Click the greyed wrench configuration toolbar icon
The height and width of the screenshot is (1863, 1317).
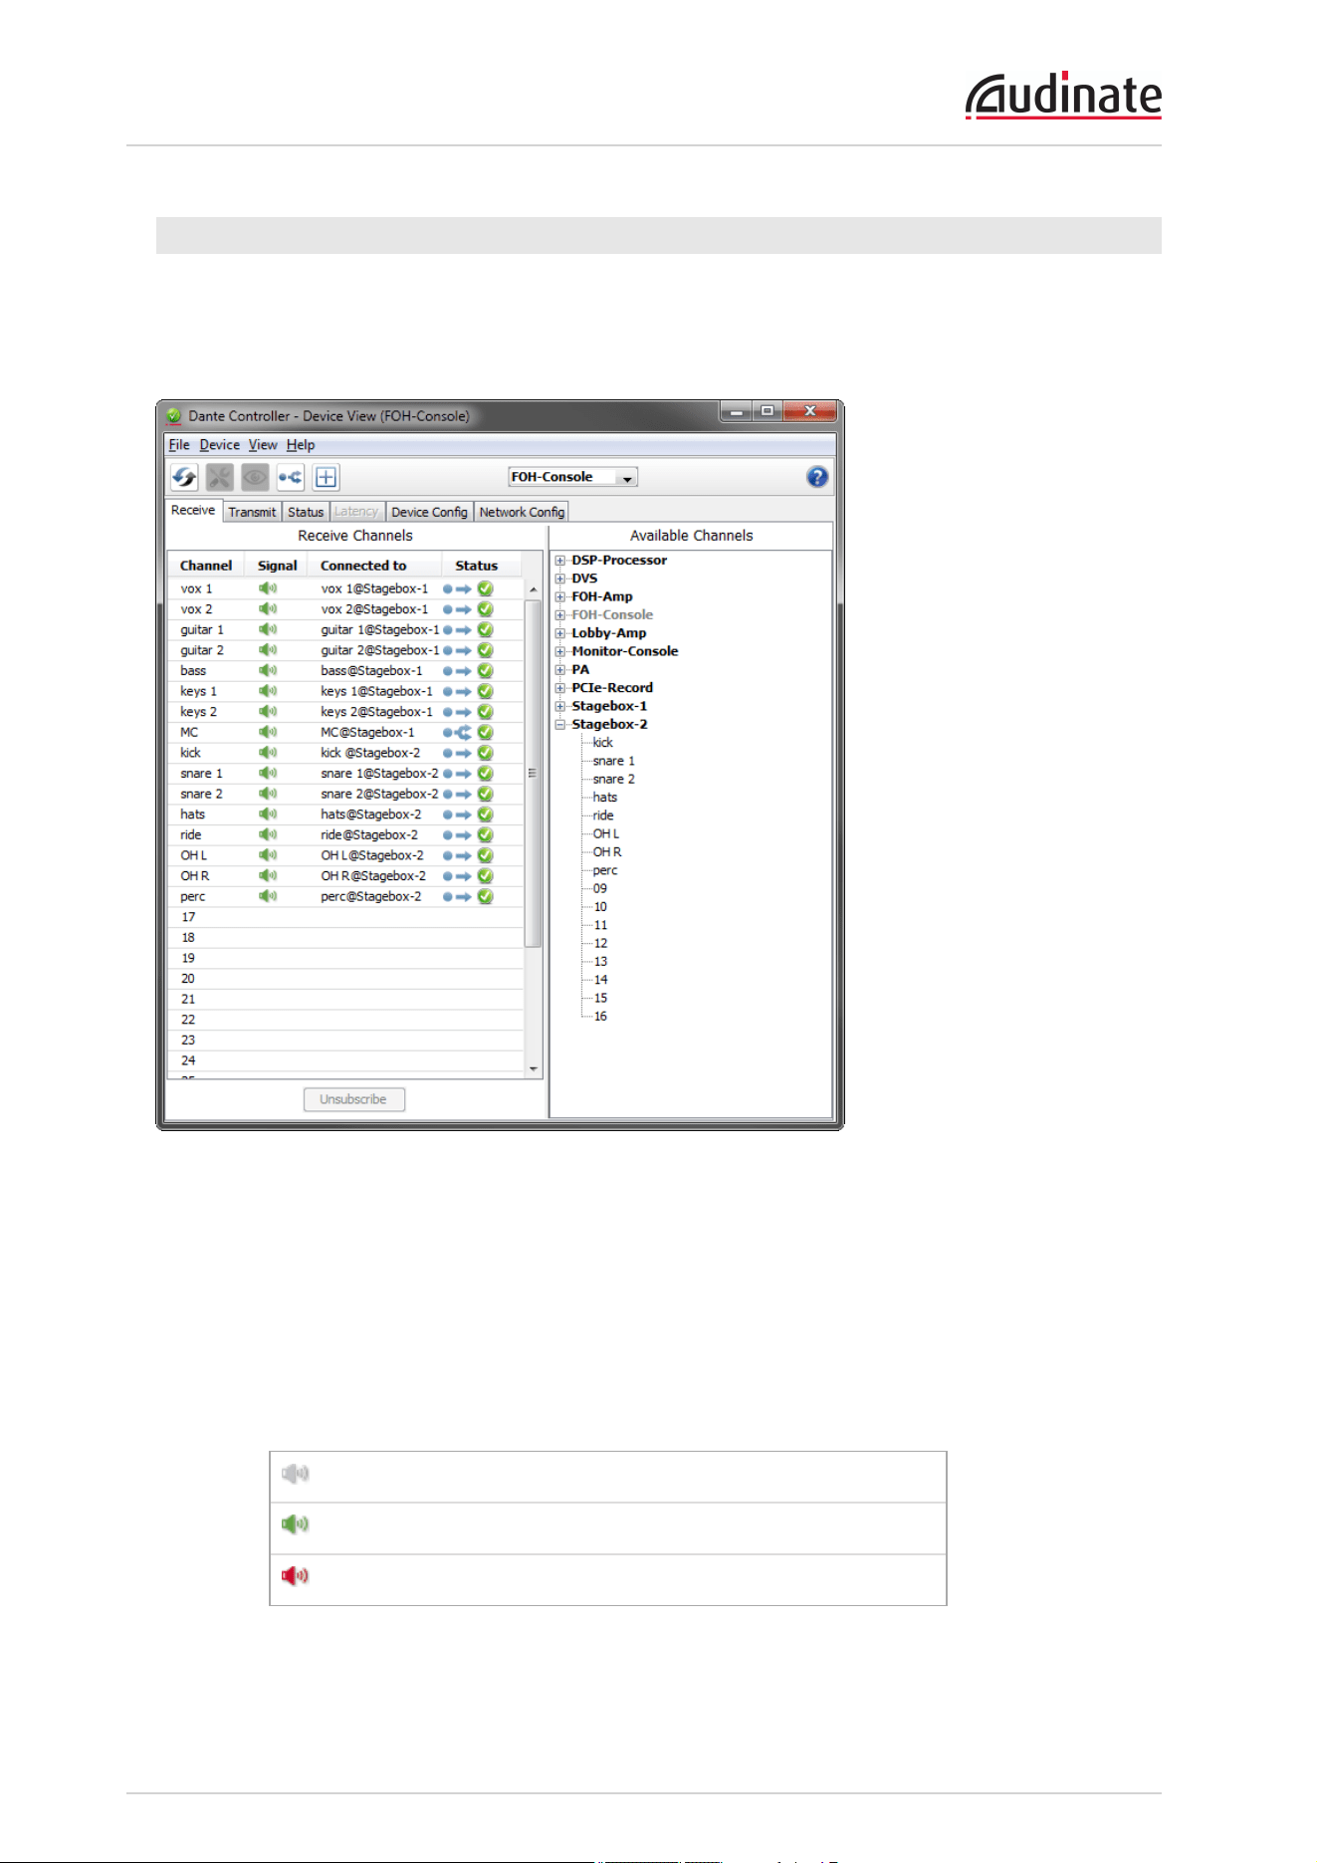pos(220,477)
